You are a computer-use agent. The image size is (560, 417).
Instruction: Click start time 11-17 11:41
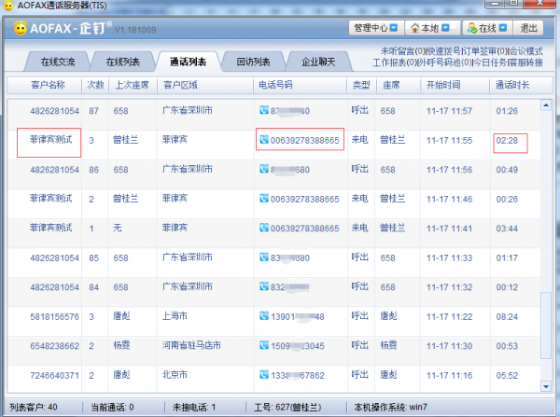pos(449,229)
